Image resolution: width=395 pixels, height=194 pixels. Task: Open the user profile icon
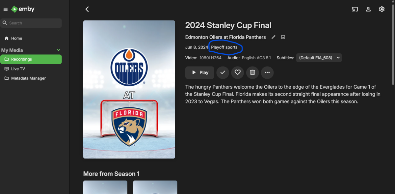(368, 9)
